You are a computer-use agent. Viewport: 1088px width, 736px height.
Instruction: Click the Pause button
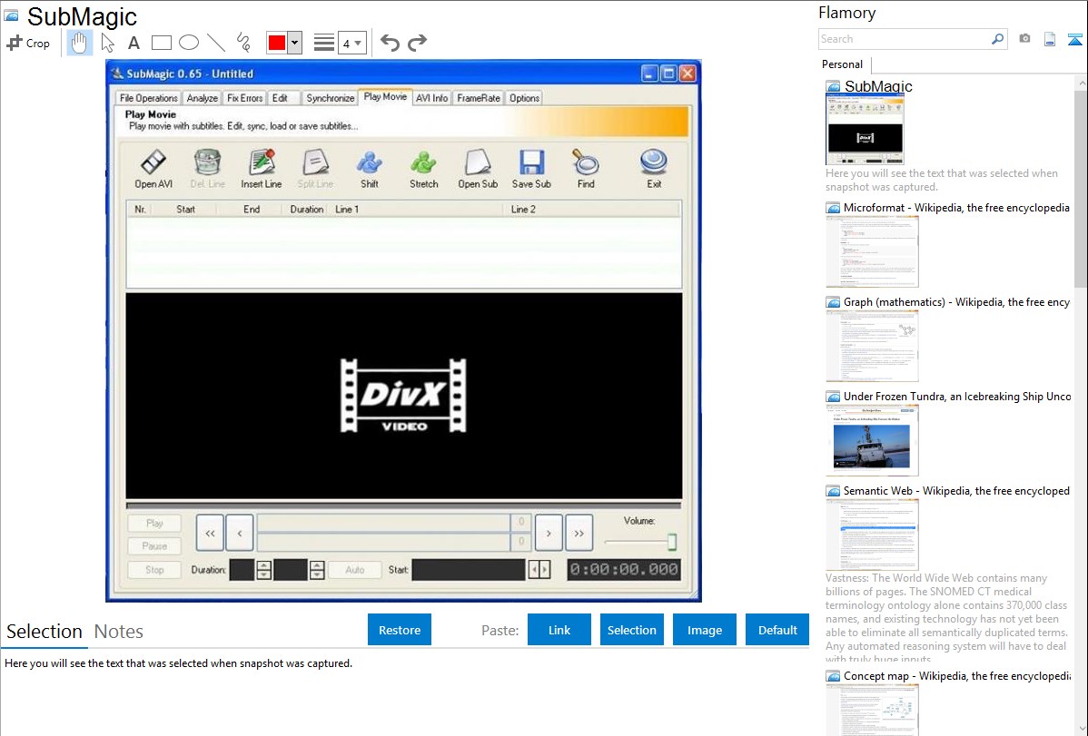[154, 546]
